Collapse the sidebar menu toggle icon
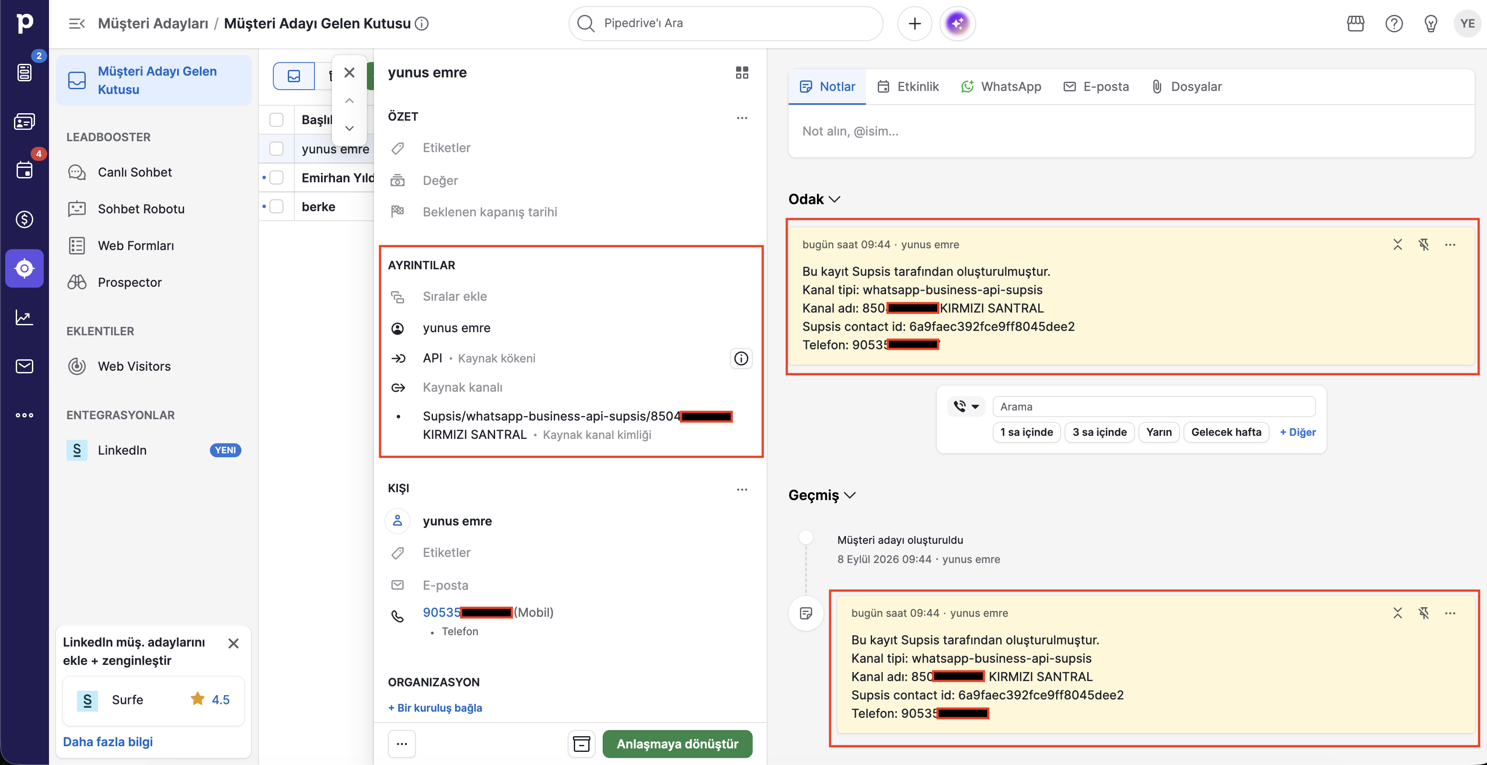This screenshot has width=1487, height=765. [x=77, y=24]
